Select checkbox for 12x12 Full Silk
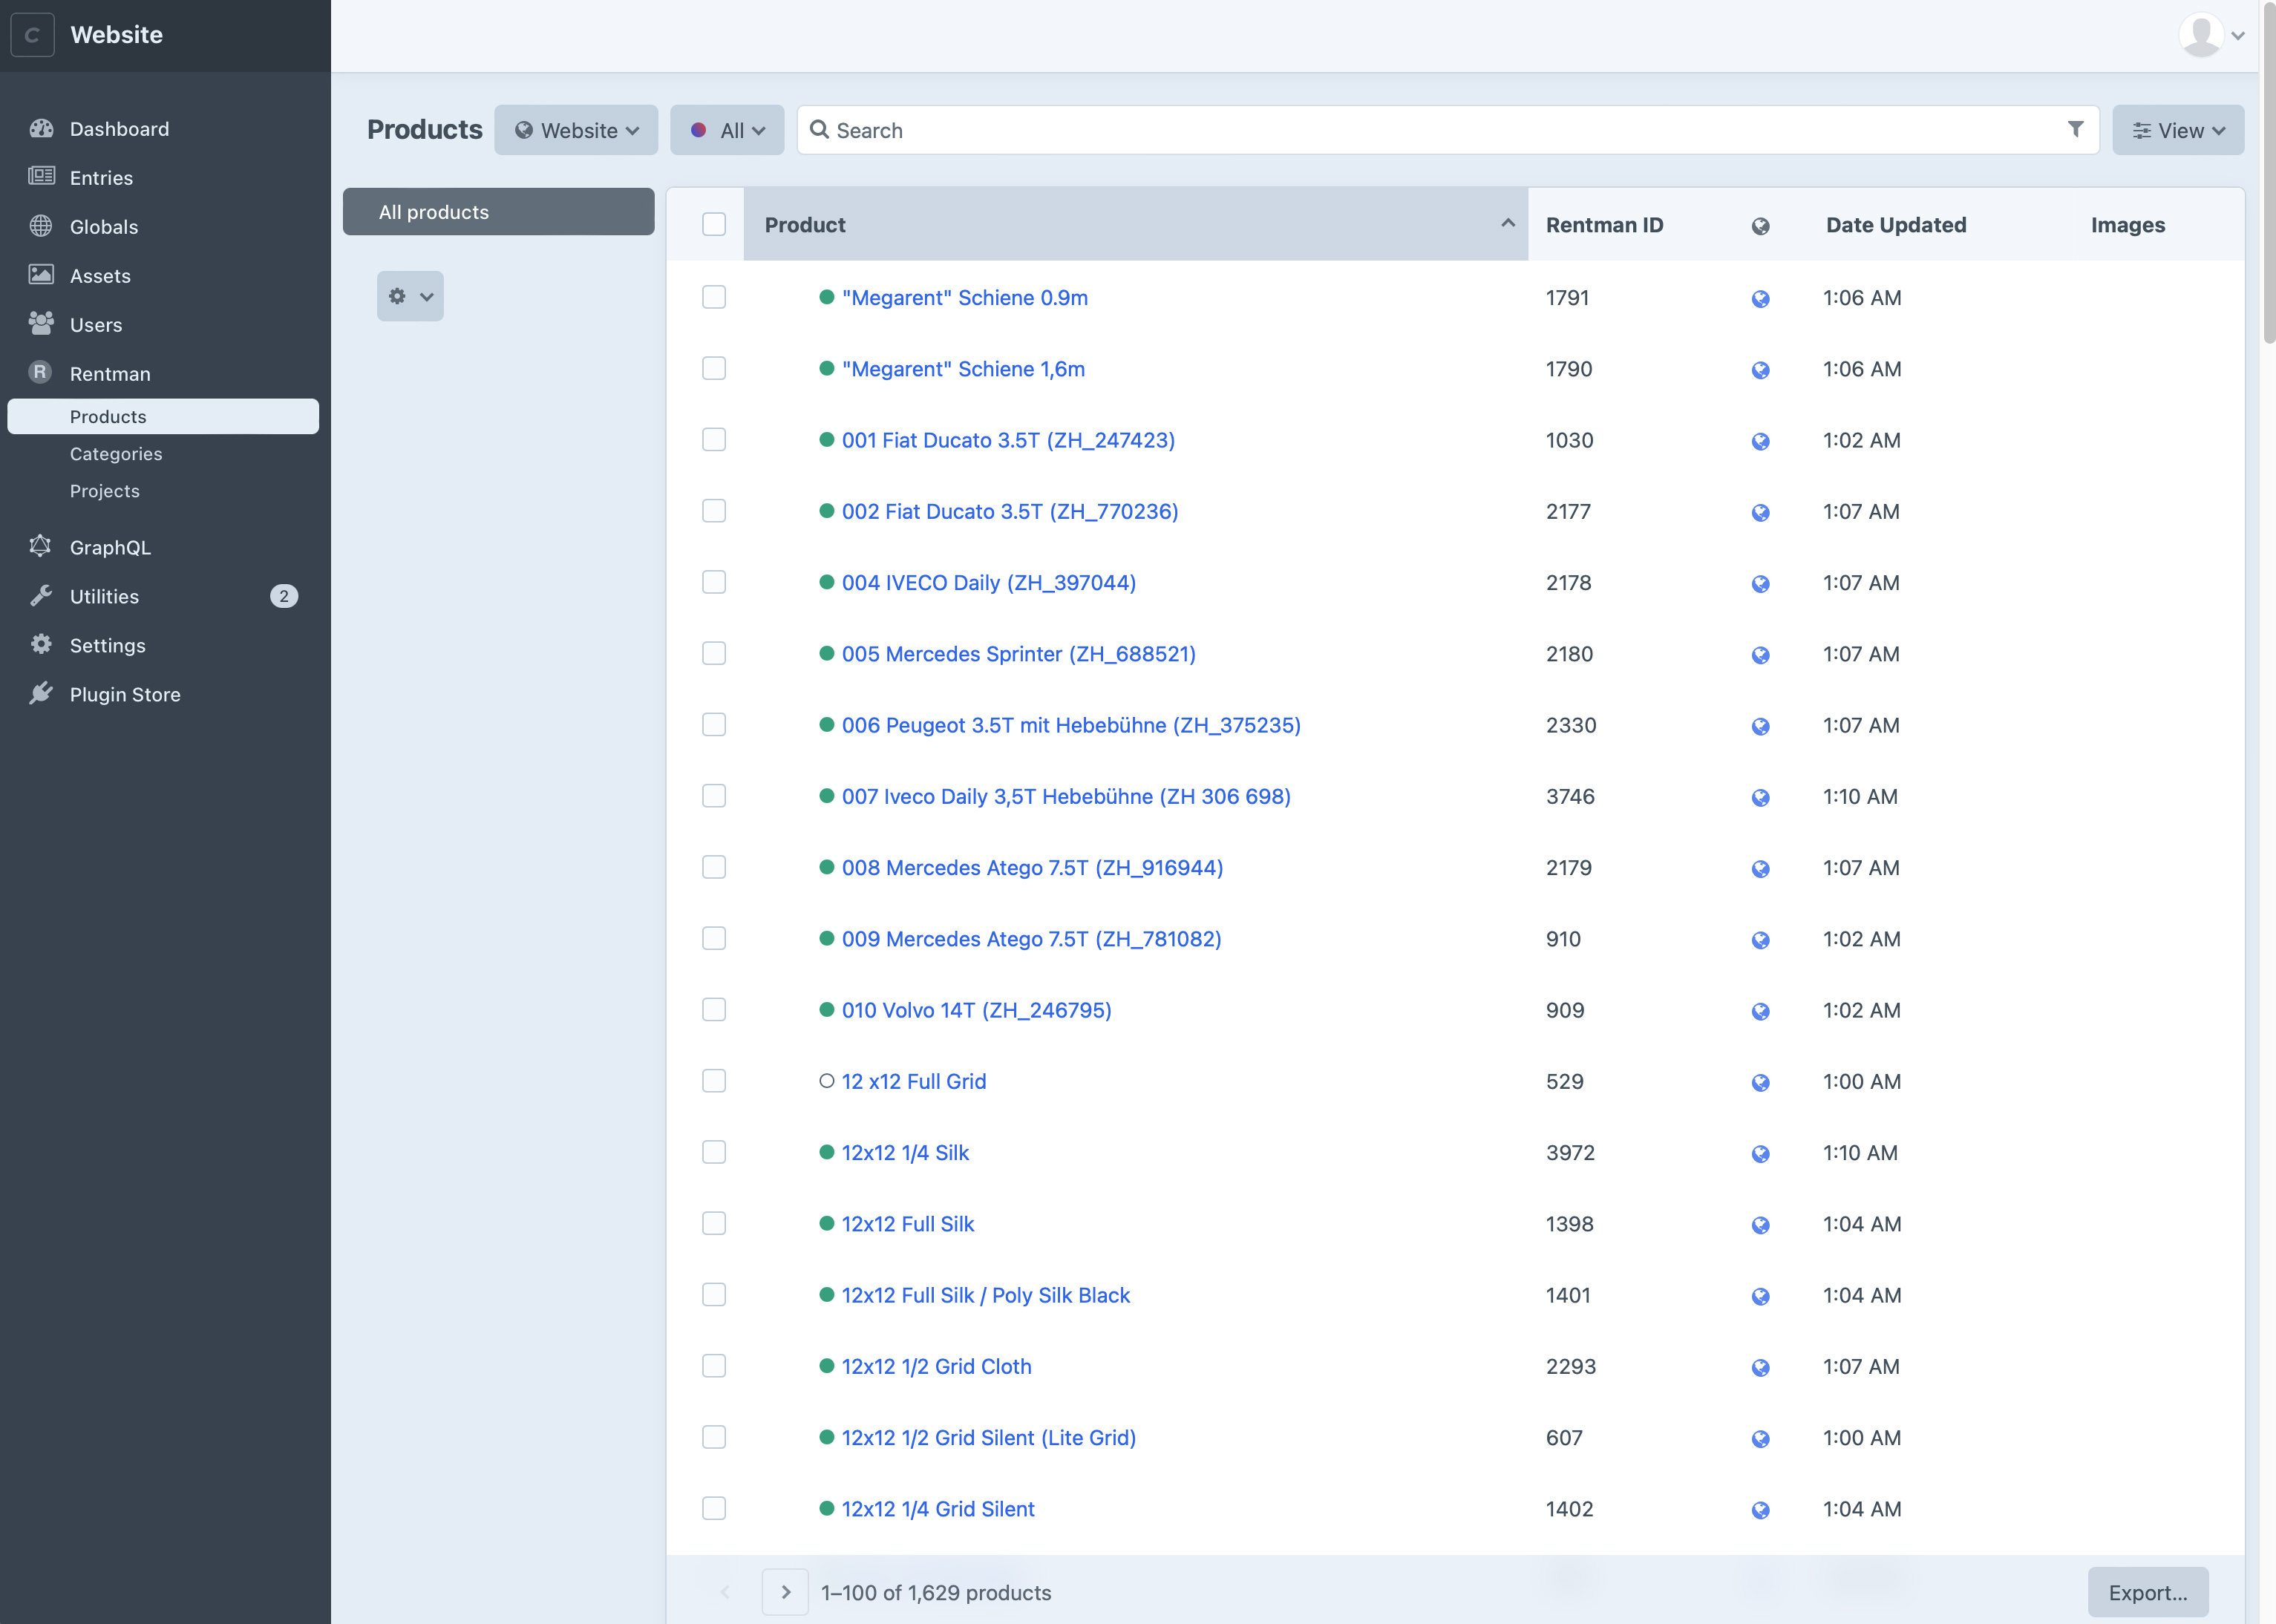 [x=714, y=1223]
